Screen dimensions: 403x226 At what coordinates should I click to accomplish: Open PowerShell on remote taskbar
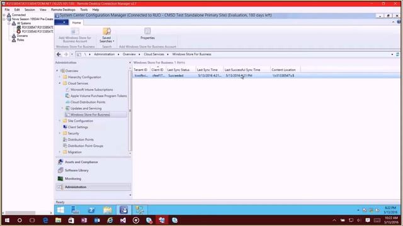91,210
